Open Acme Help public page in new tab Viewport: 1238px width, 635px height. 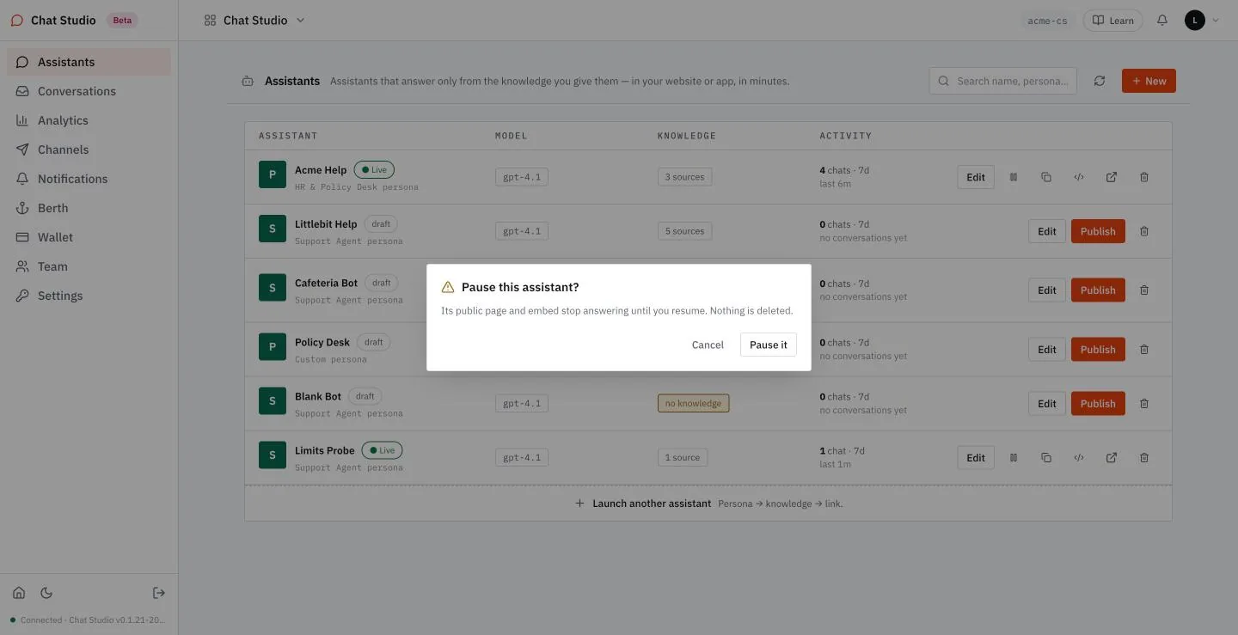pyautogui.click(x=1112, y=177)
